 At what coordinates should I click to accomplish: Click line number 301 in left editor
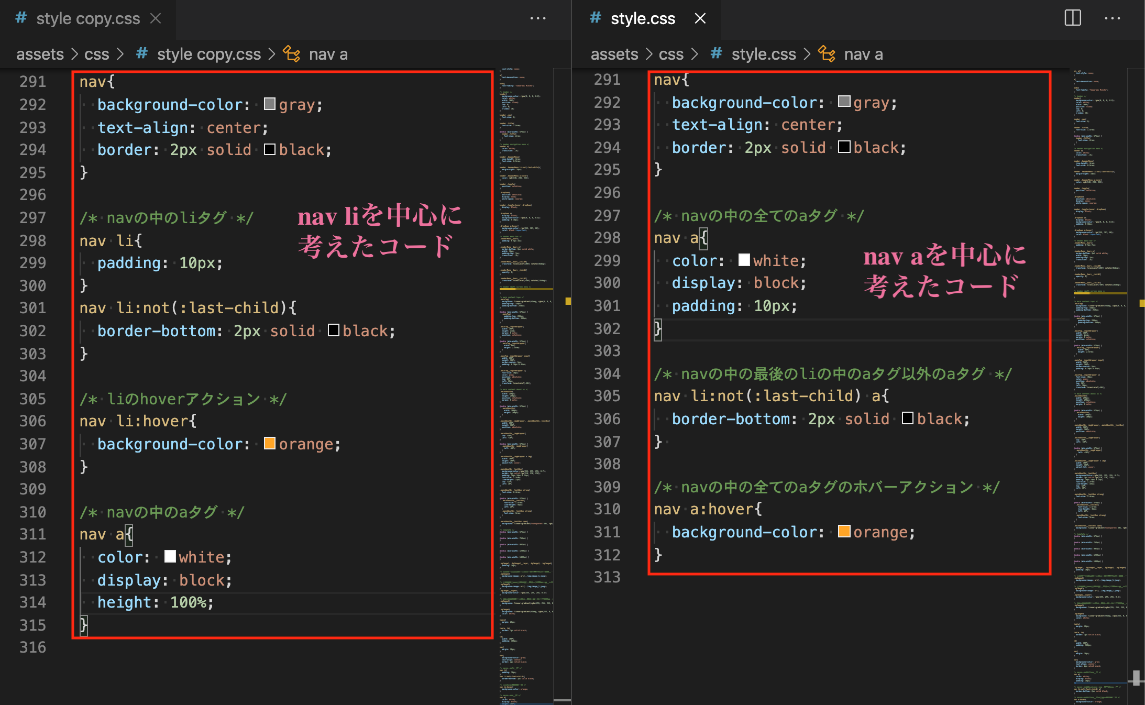click(32, 308)
